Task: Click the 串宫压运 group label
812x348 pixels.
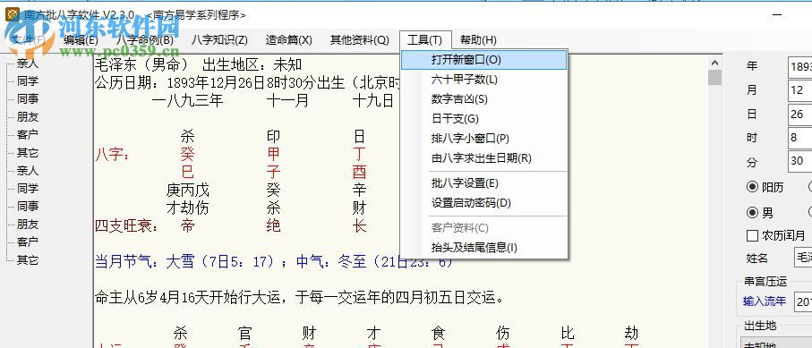Action: pos(765,281)
